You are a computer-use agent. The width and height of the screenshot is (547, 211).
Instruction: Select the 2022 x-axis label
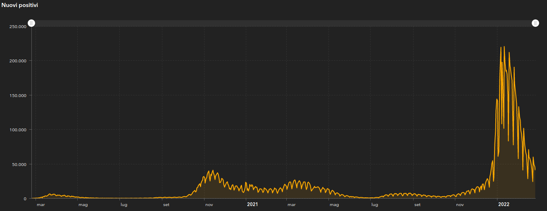504,204
